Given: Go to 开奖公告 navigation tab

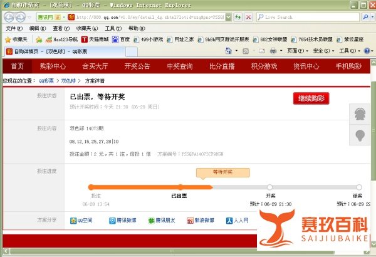Looking at the screenshot, I should (x=137, y=66).
